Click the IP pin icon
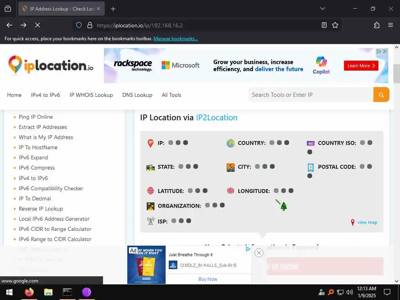The width and height of the screenshot is (400, 300). tap(150, 143)
